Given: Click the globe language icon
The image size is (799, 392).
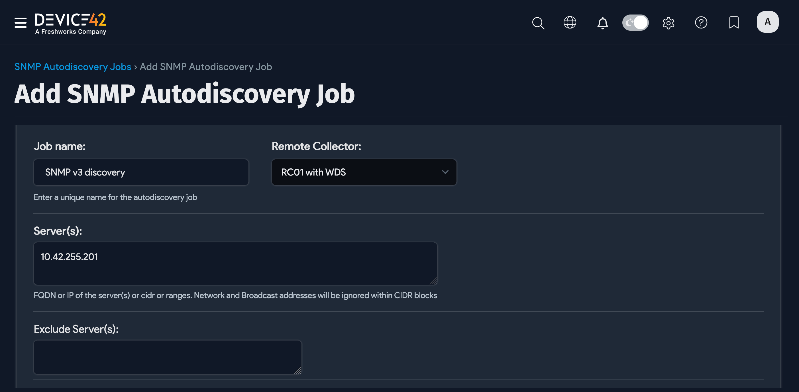Looking at the screenshot, I should coord(570,22).
